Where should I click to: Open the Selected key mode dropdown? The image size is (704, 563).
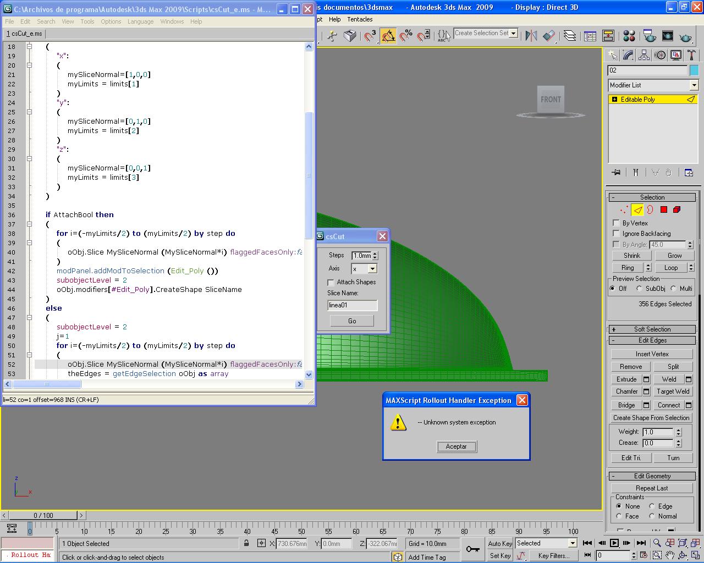click(573, 543)
